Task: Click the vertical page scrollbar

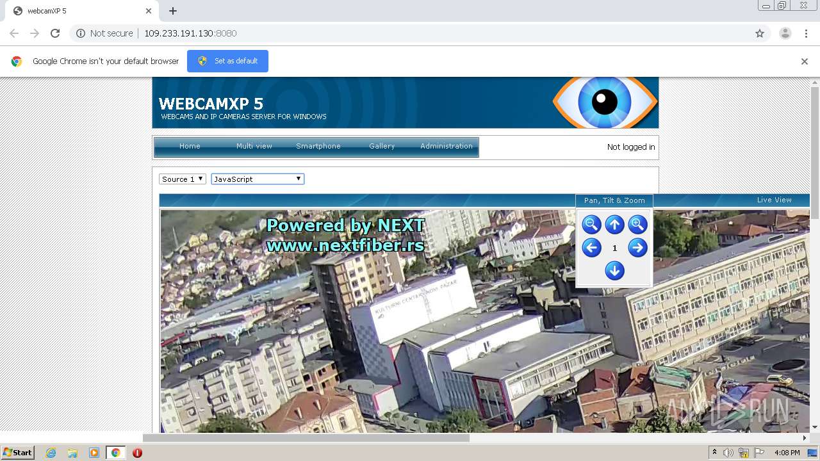Action: (815, 153)
